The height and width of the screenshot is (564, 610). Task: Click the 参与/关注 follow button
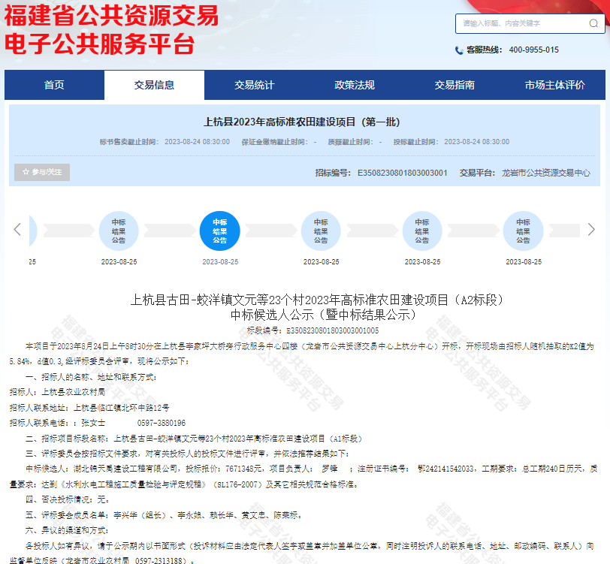tap(42, 172)
